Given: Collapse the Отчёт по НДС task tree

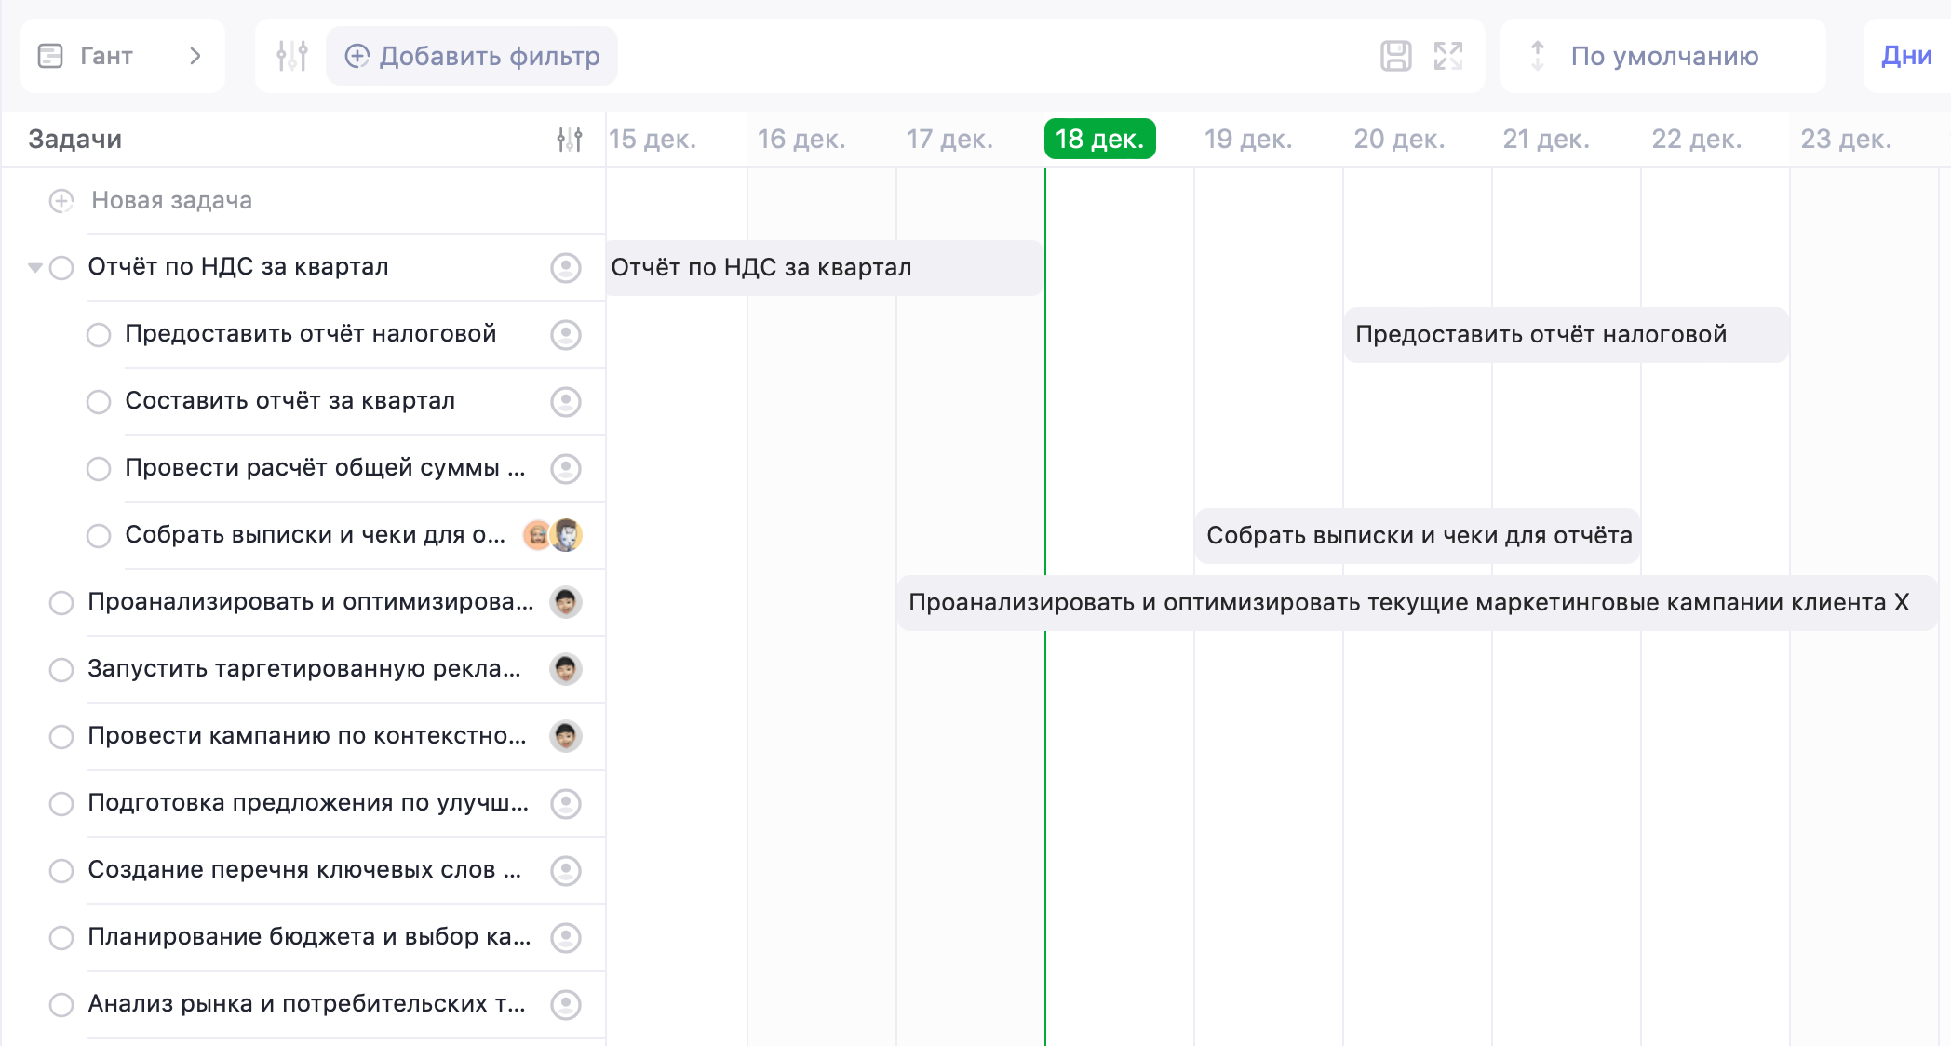Looking at the screenshot, I should [x=34, y=267].
